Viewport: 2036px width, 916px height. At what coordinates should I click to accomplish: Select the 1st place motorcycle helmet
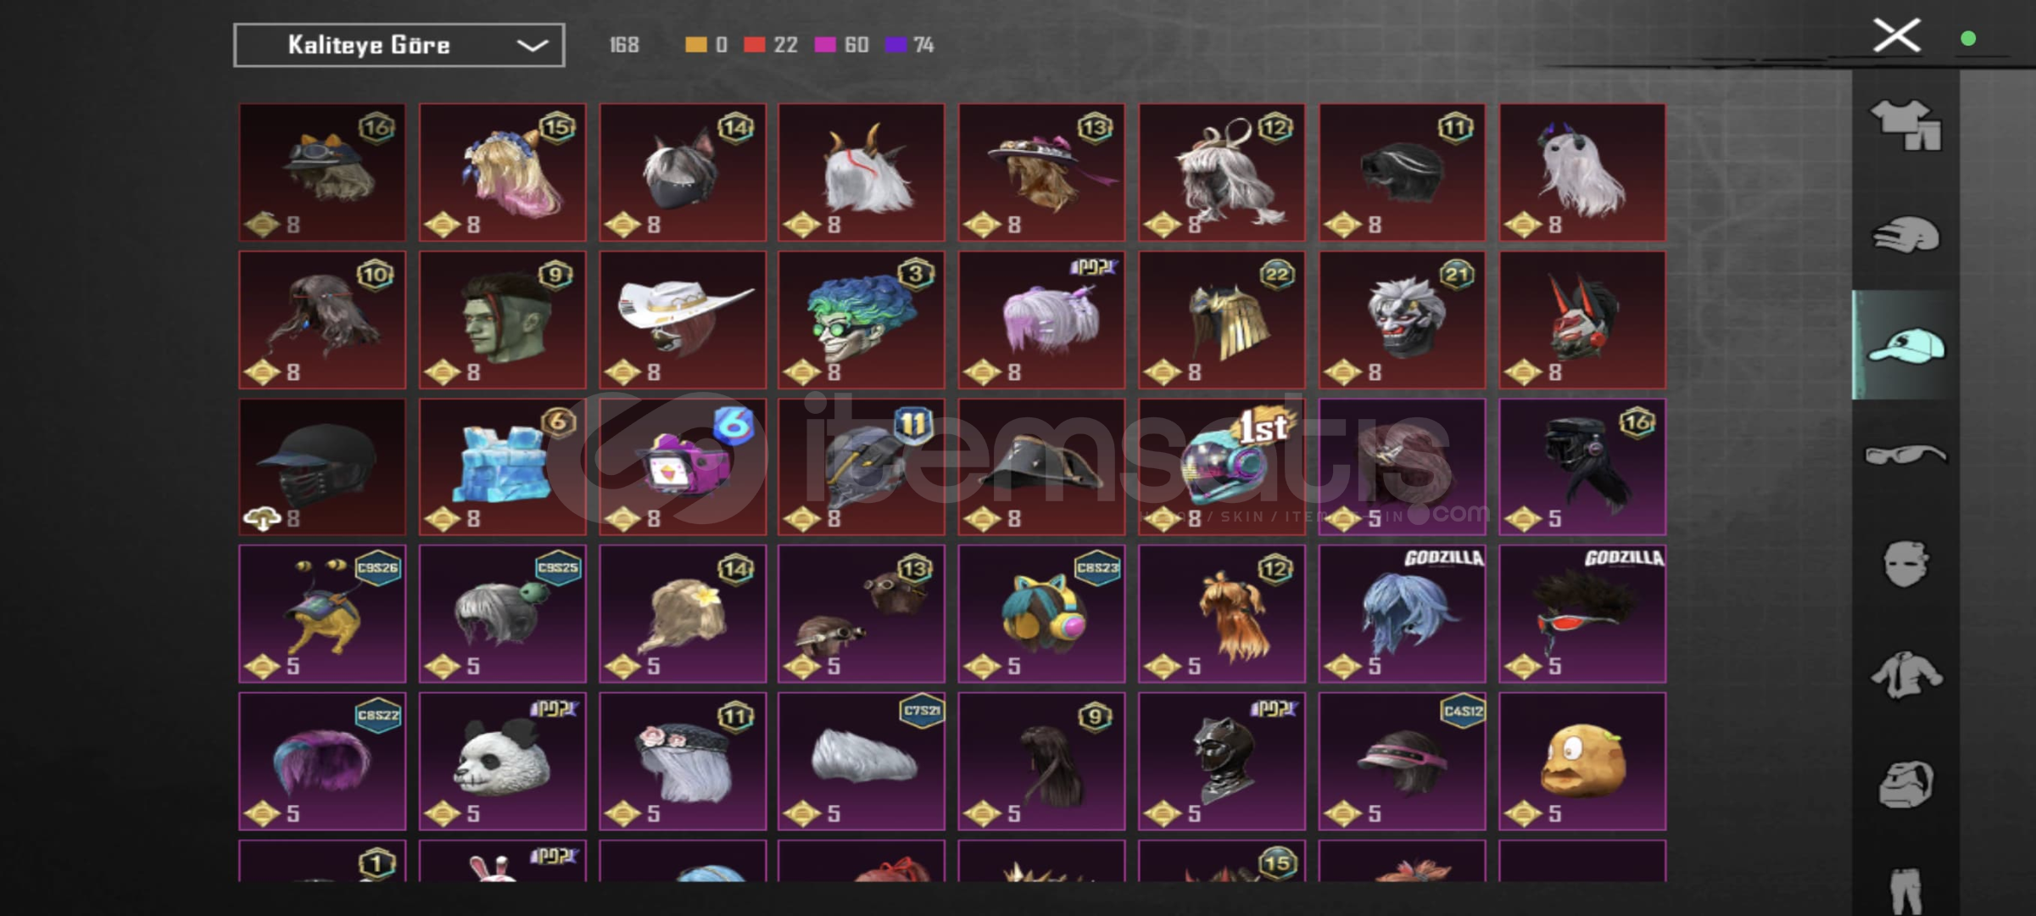[1221, 466]
